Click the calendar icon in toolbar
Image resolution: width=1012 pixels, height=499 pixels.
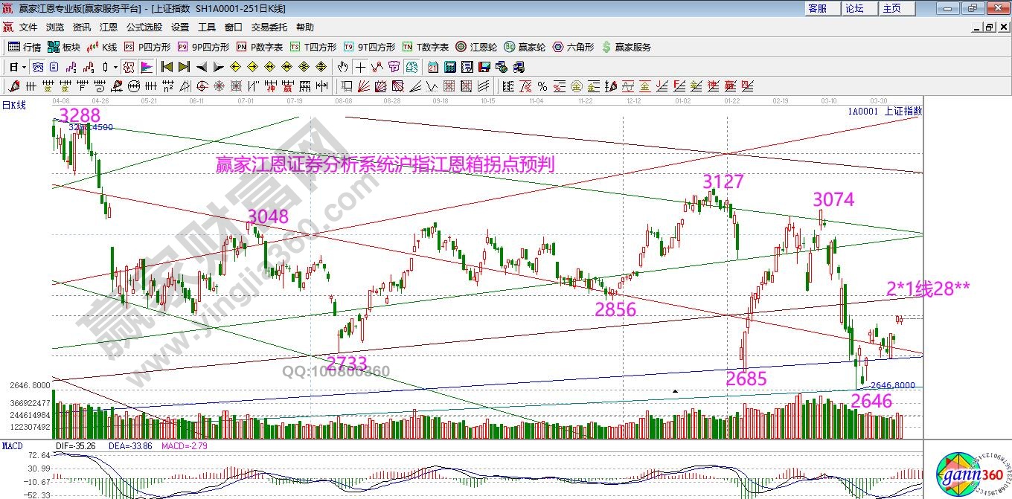tap(433, 67)
